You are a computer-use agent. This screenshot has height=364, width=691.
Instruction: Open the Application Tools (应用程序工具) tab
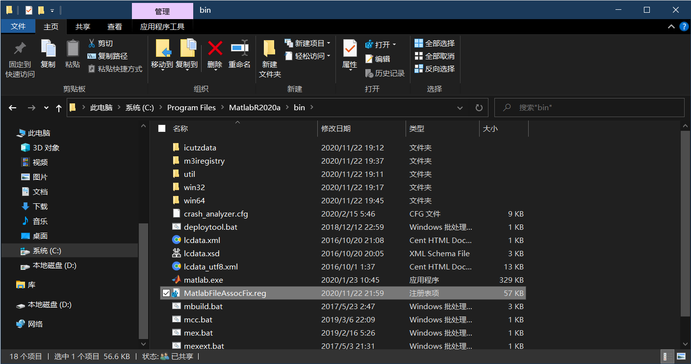162,26
